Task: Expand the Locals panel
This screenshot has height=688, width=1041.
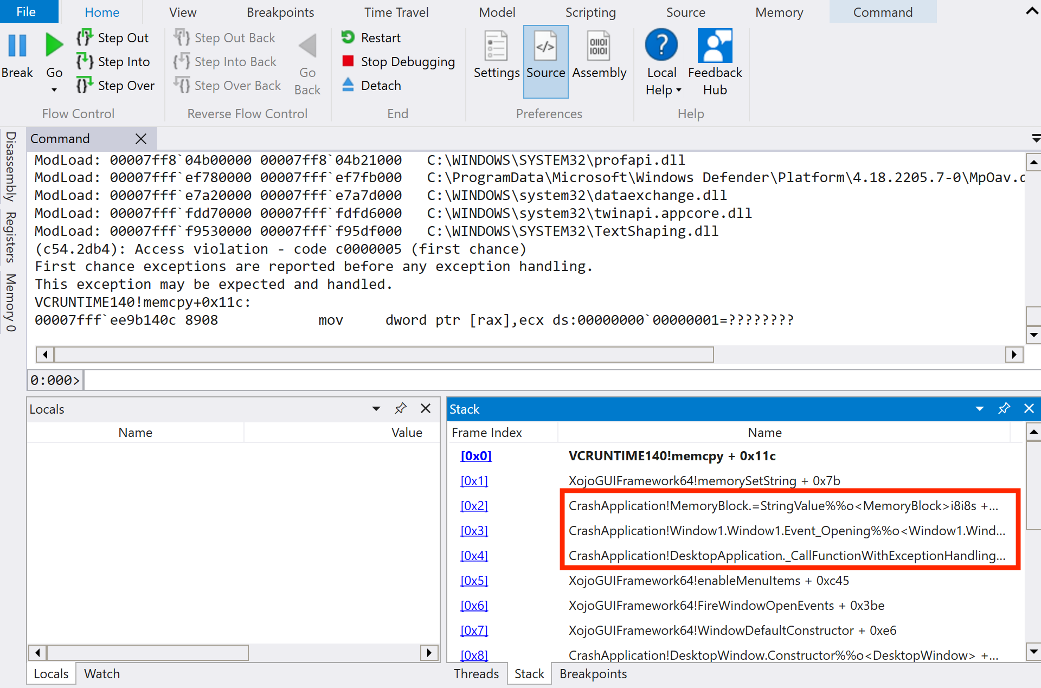Action: [375, 408]
